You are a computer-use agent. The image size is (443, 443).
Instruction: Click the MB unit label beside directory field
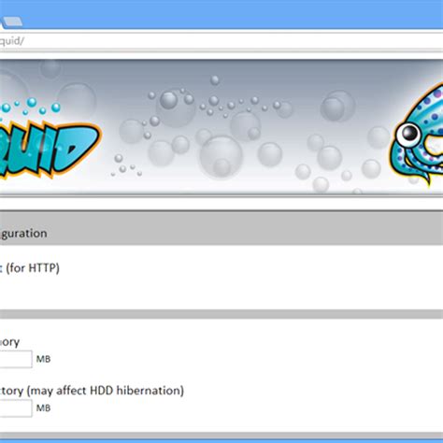(43, 408)
